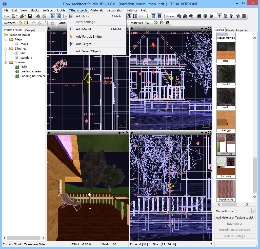Choose Add Target menu entry
260x249 pixels.
coord(97,44)
